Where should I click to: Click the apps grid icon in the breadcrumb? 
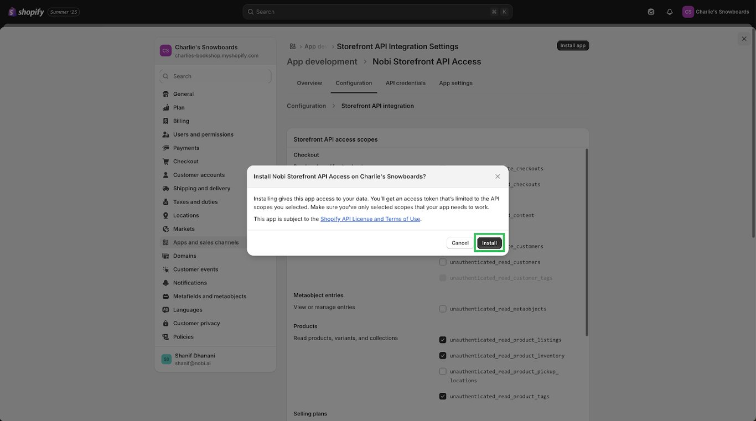pos(293,46)
